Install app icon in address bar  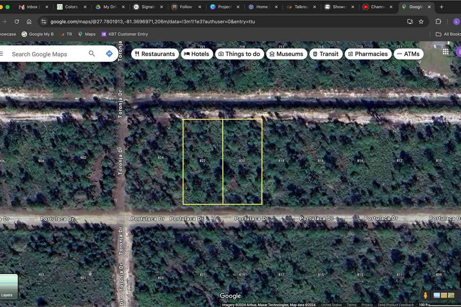410,21
